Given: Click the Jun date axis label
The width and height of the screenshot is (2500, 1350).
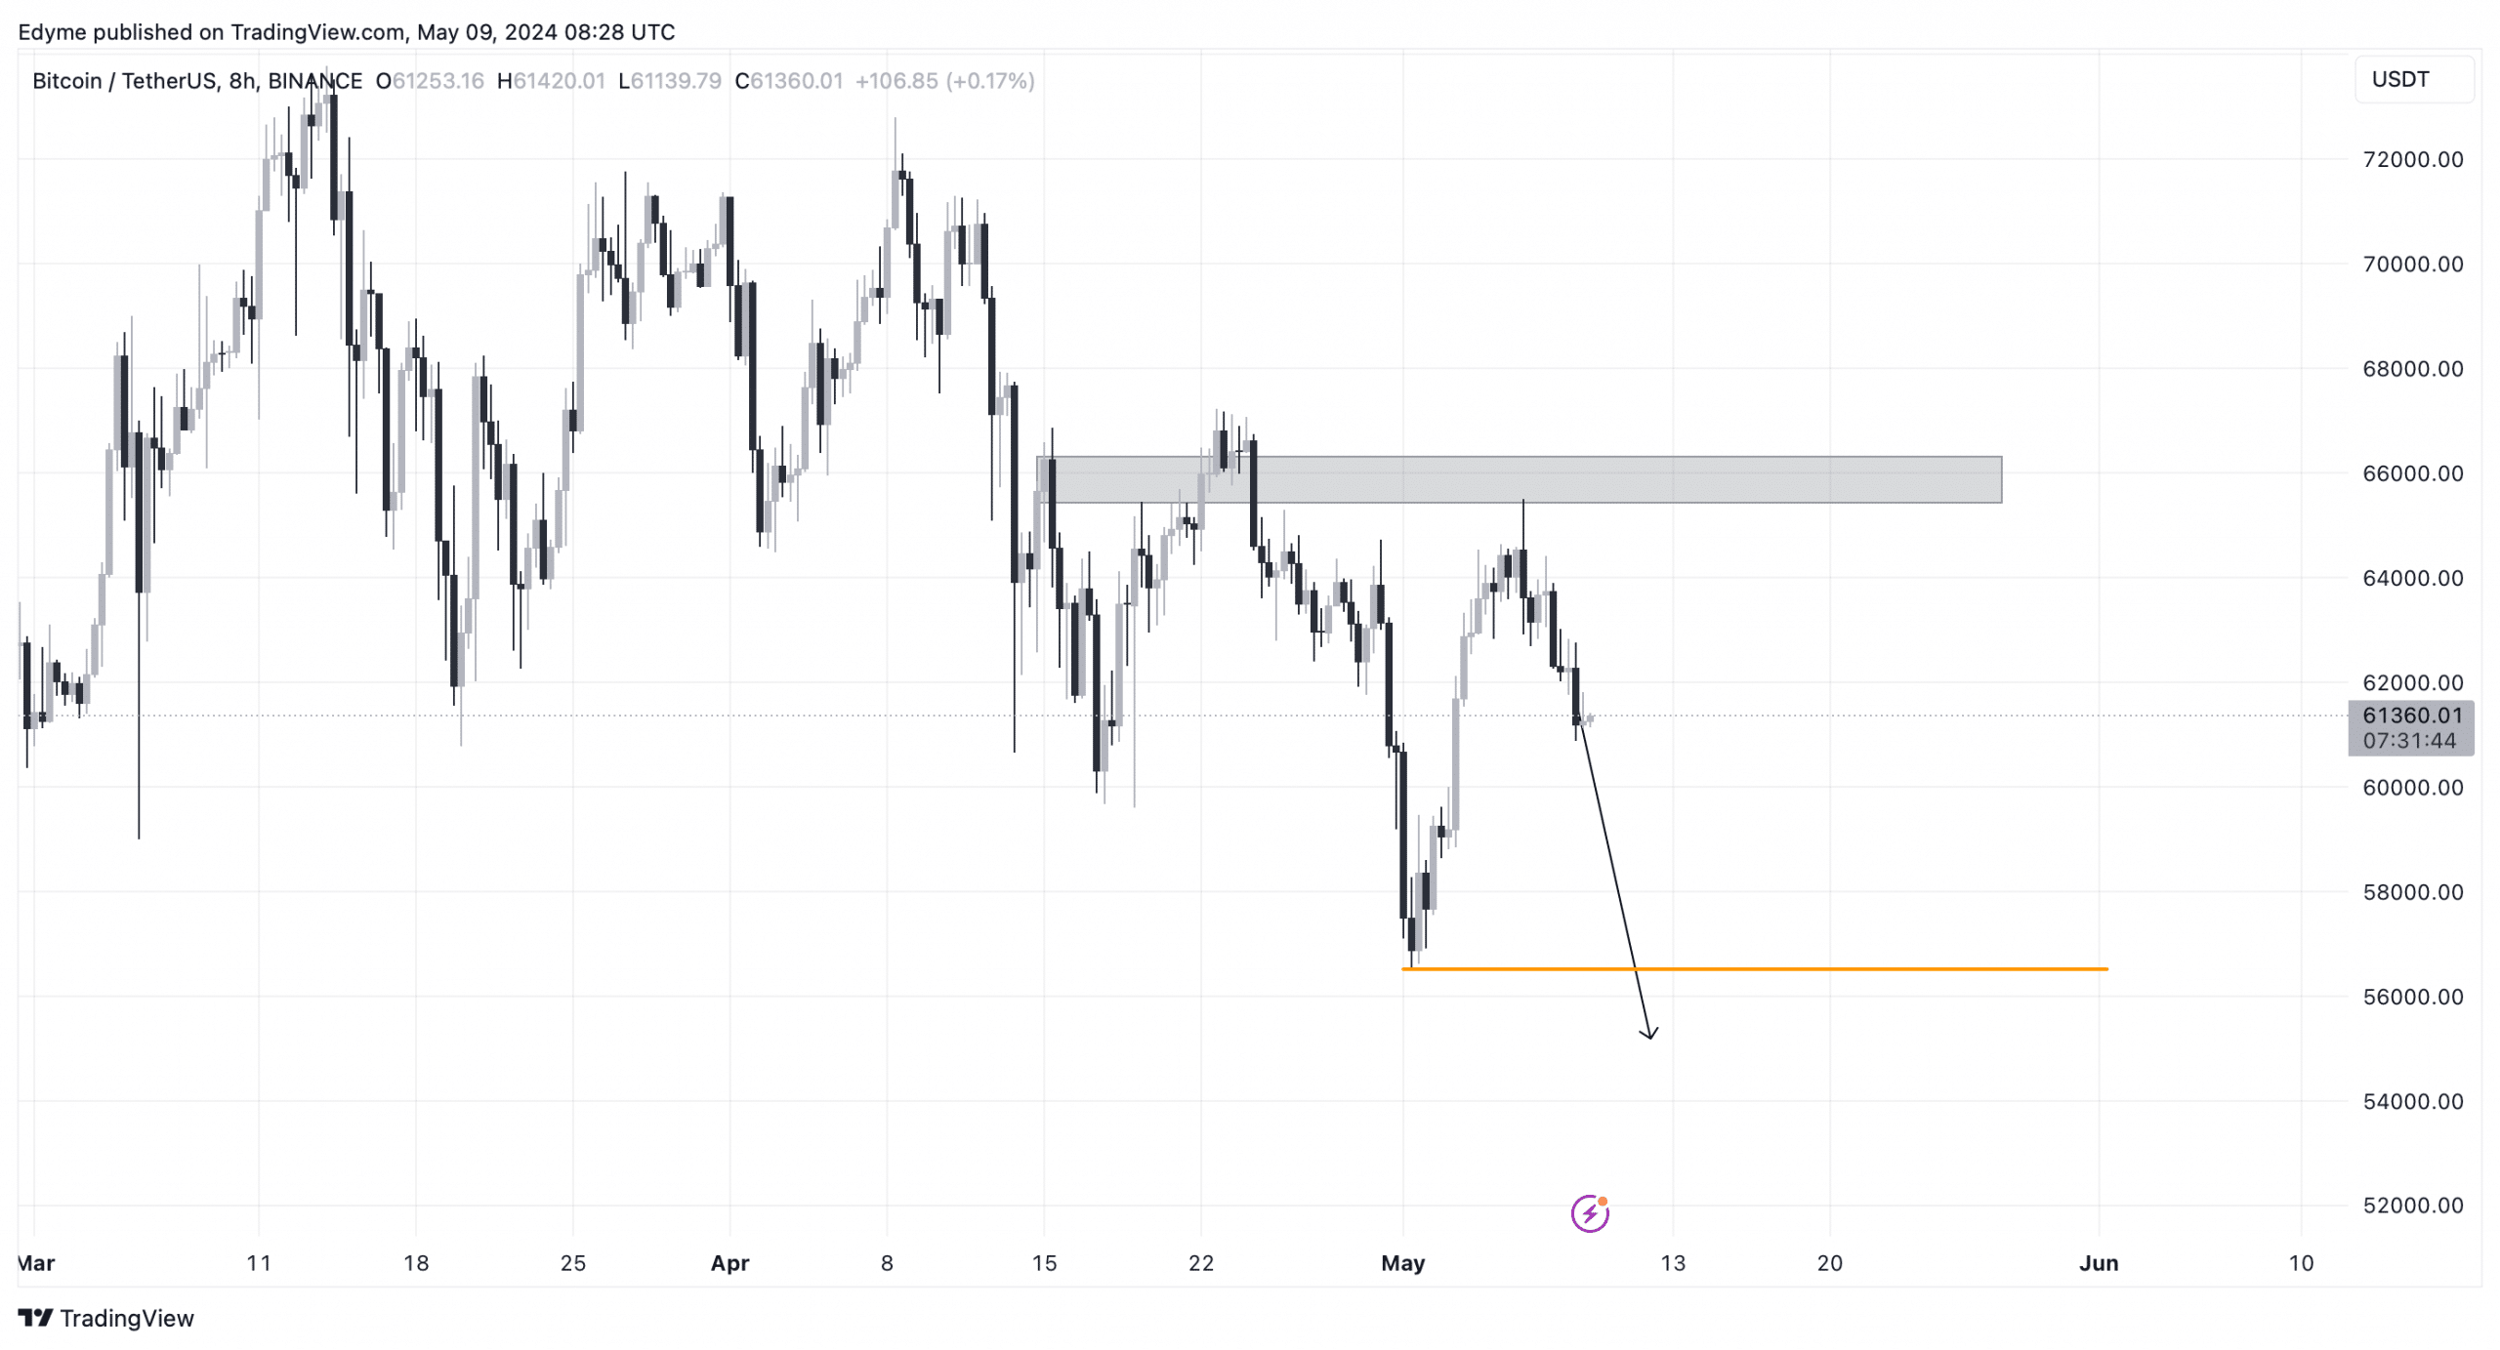Looking at the screenshot, I should pyautogui.click(x=2099, y=1263).
